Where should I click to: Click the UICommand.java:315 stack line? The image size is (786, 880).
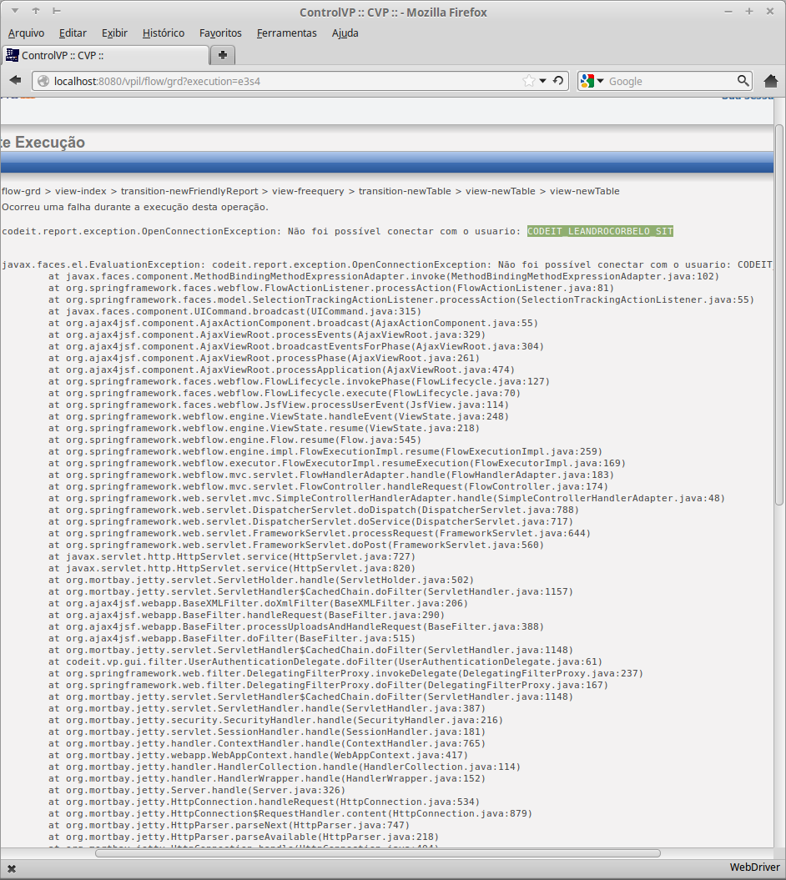point(234,311)
